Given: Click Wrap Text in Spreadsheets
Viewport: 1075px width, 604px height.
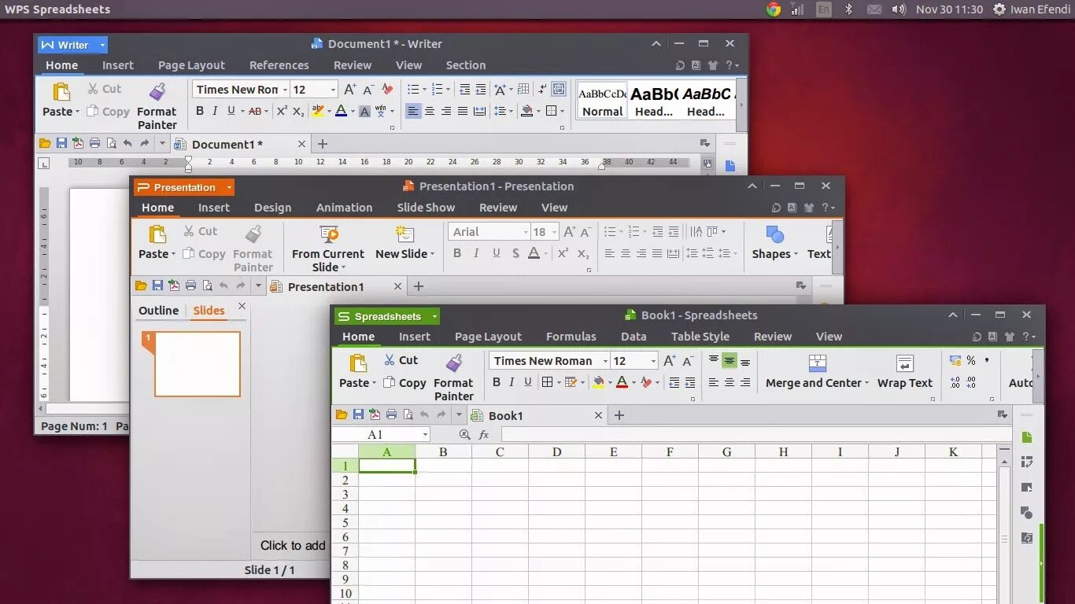Looking at the screenshot, I should [904, 371].
